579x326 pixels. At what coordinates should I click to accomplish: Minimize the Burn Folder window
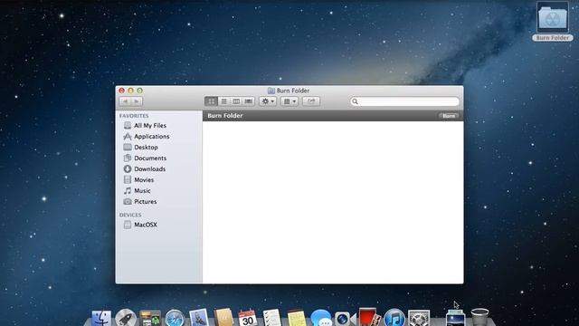[x=130, y=91]
